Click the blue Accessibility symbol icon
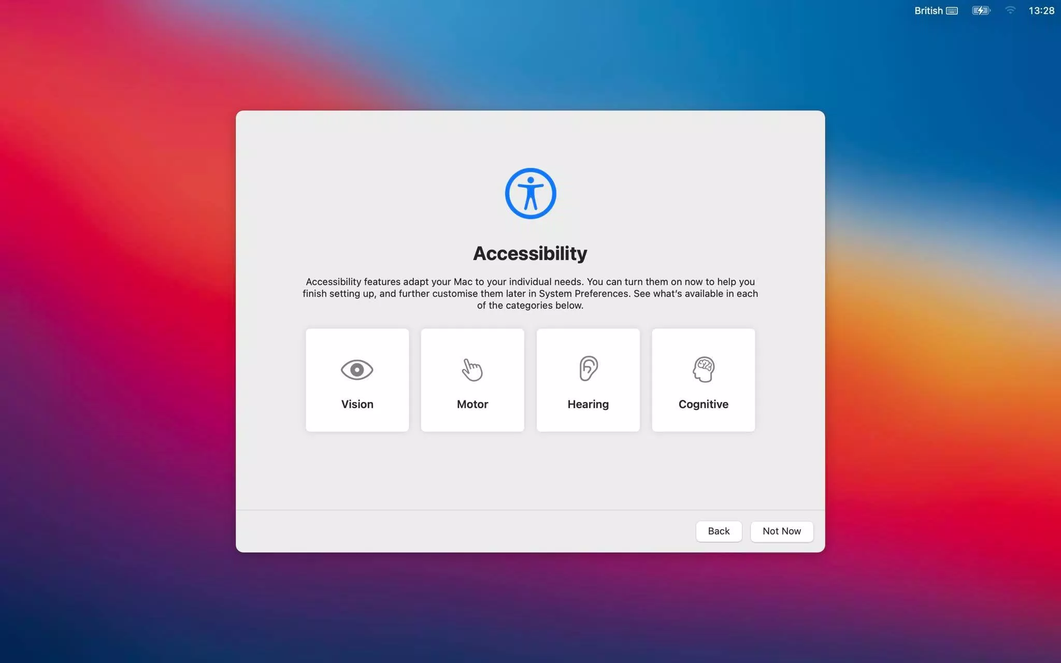The height and width of the screenshot is (663, 1061). point(530,193)
